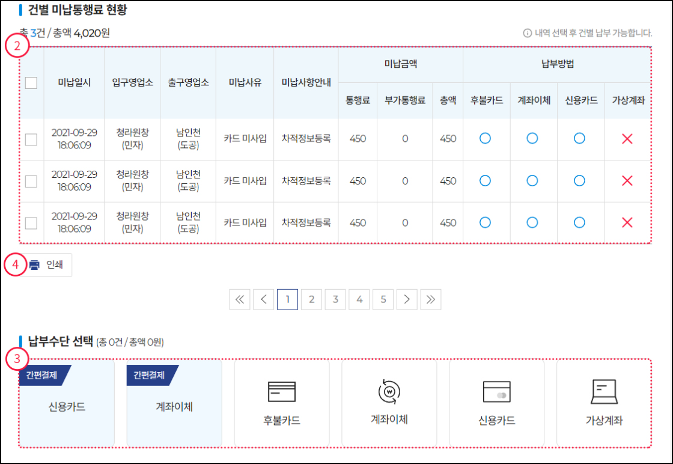The image size is (673, 464).
Task: Jump to last page using double-right arrow
Action: 430,299
